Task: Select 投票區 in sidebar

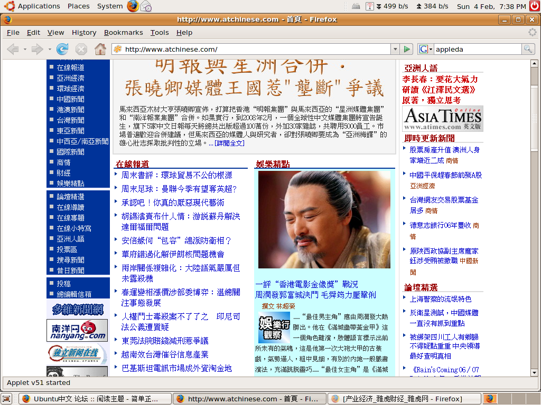Action: [x=67, y=249]
